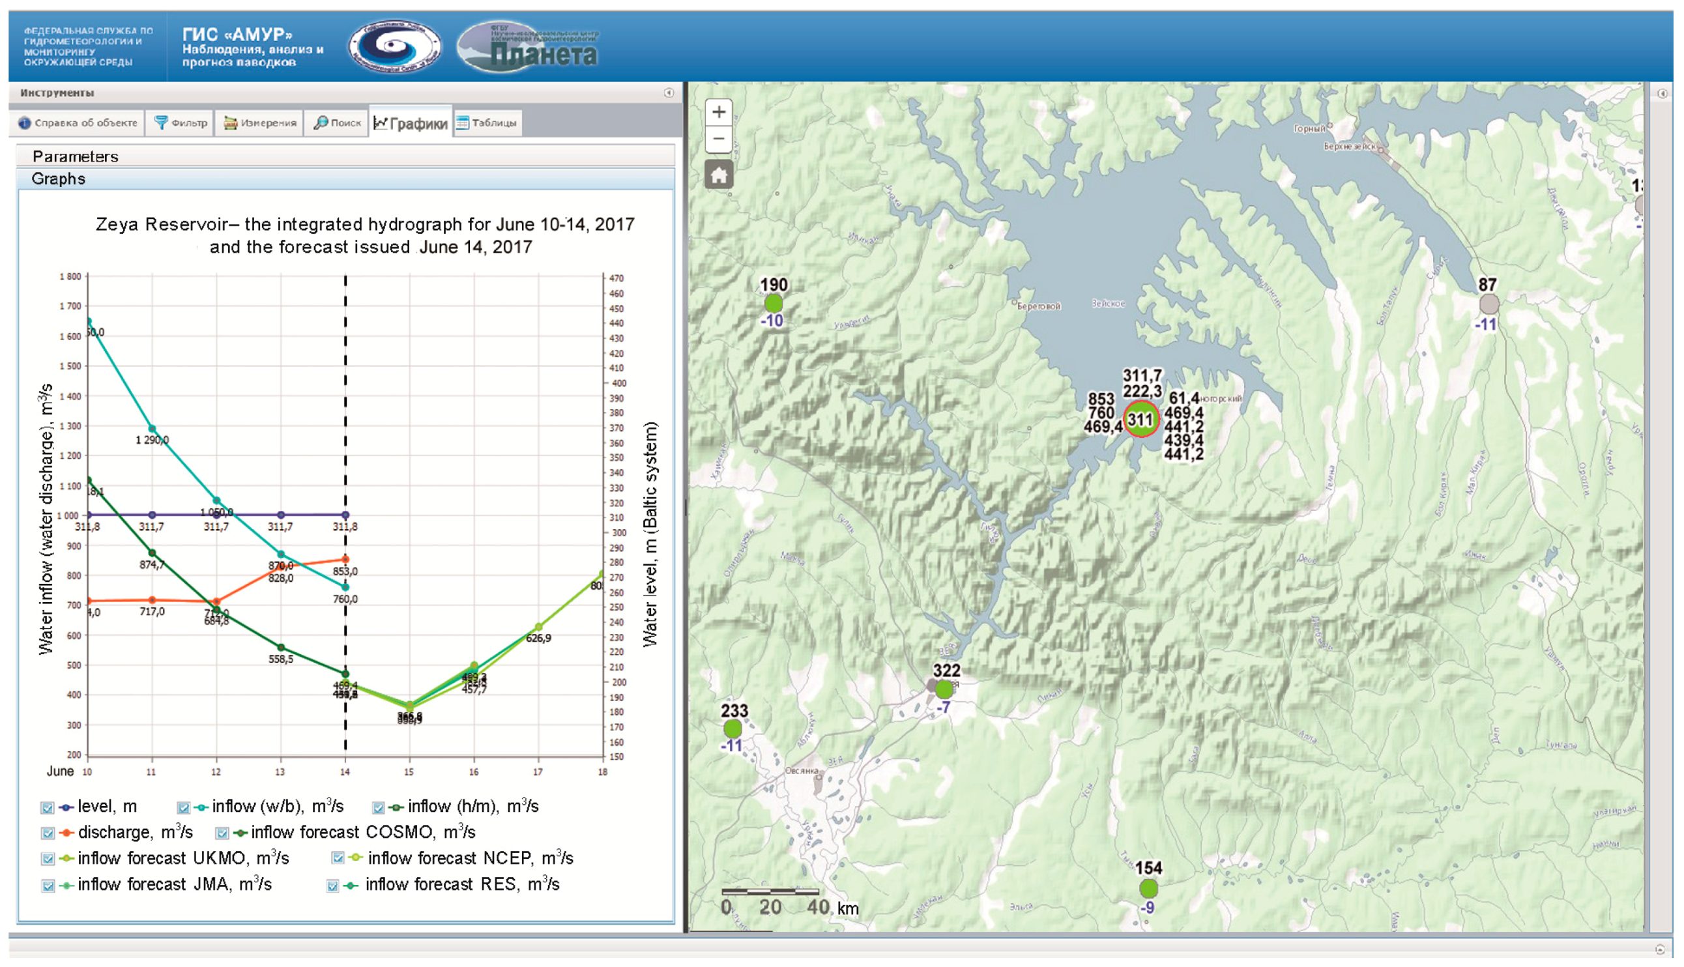Image resolution: width=1684 pixels, height=967 pixels.
Task: Select the green station marker labeled 322
Action: [944, 690]
